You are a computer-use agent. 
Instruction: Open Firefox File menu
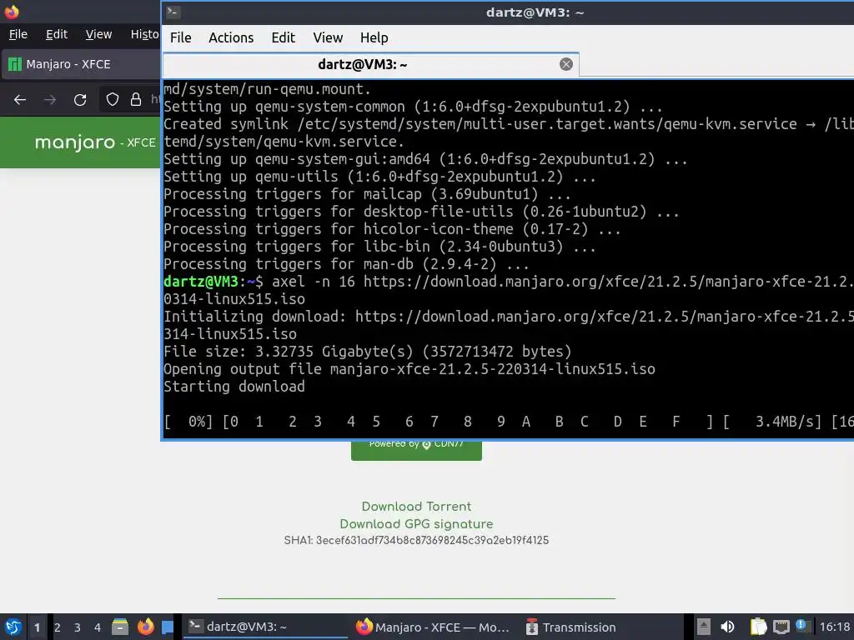pyautogui.click(x=18, y=34)
